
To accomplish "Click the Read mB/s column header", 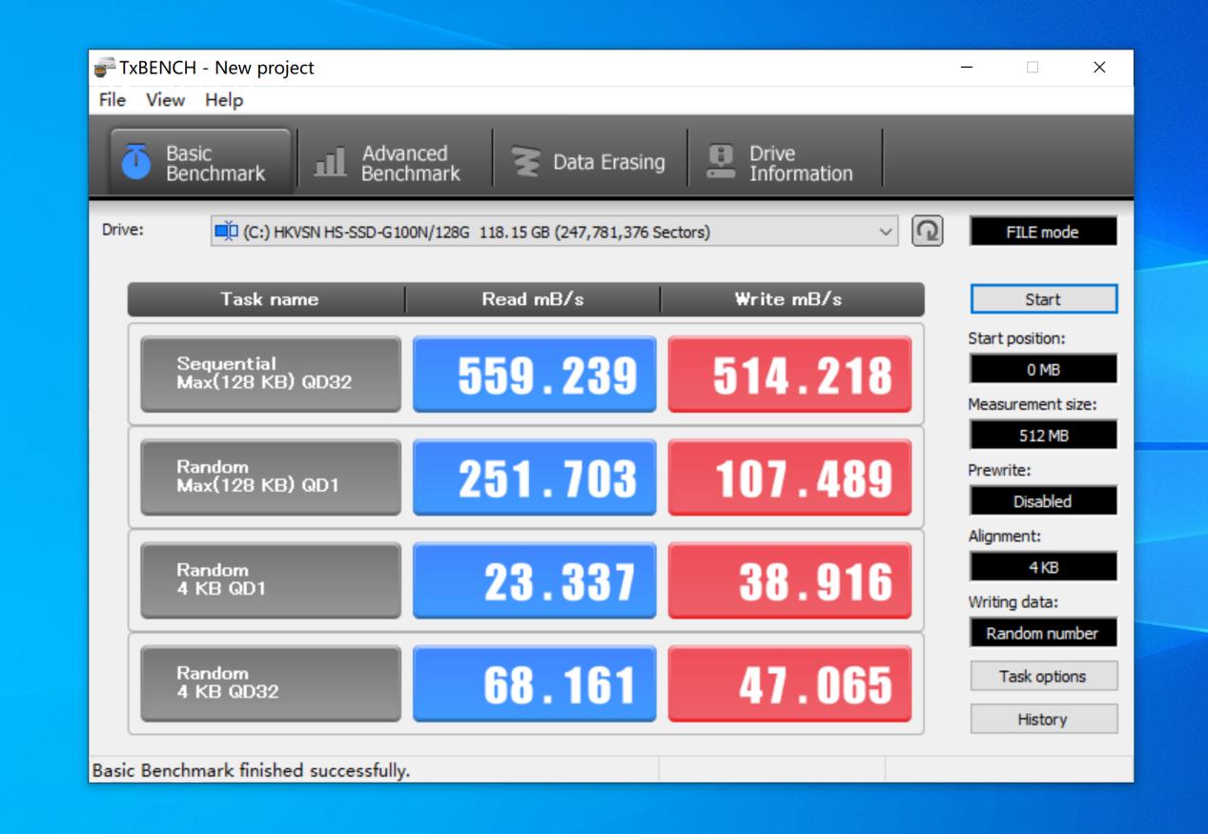I will pyautogui.click(x=533, y=299).
